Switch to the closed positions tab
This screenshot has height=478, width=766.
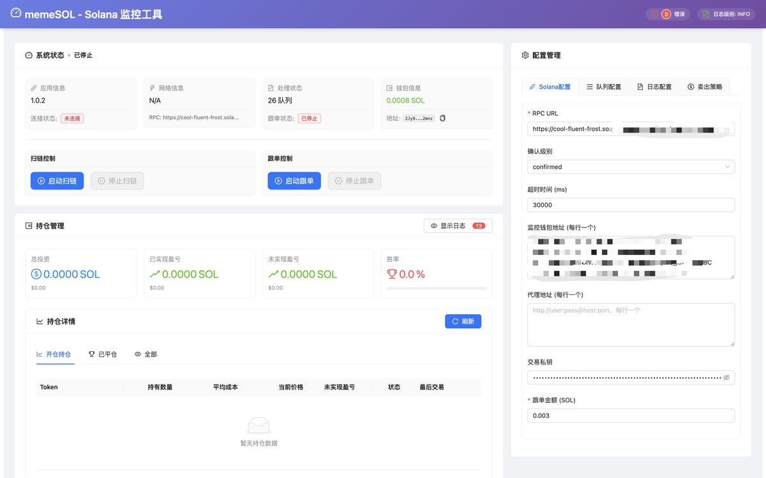(x=103, y=354)
